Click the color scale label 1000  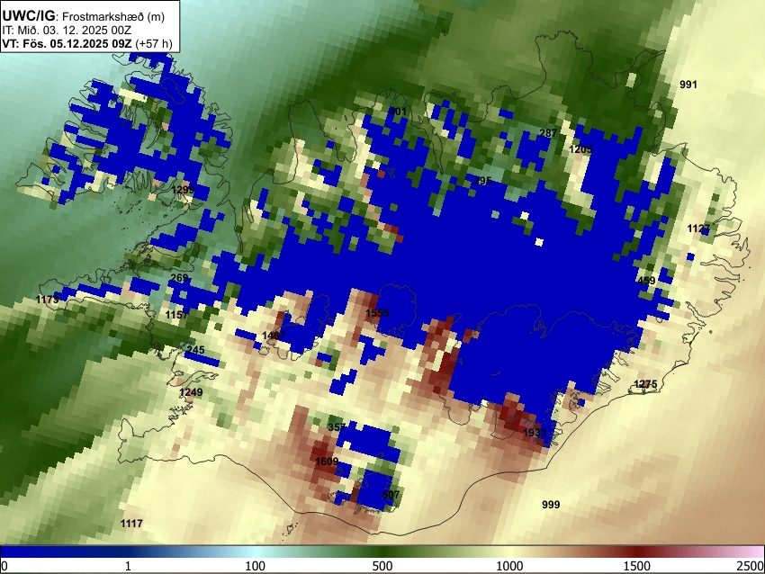tap(509, 566)
